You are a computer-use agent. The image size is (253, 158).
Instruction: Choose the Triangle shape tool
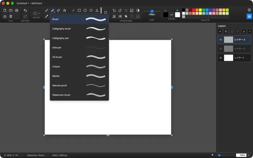tap(97, 10)
